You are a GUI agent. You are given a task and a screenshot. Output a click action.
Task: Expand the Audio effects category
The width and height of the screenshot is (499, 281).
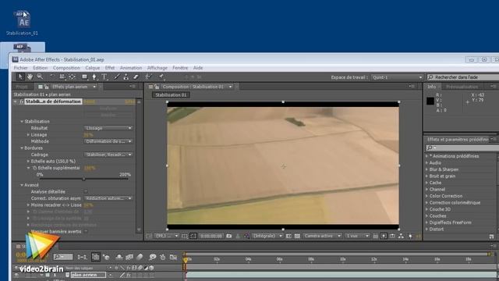click(426, 163)
